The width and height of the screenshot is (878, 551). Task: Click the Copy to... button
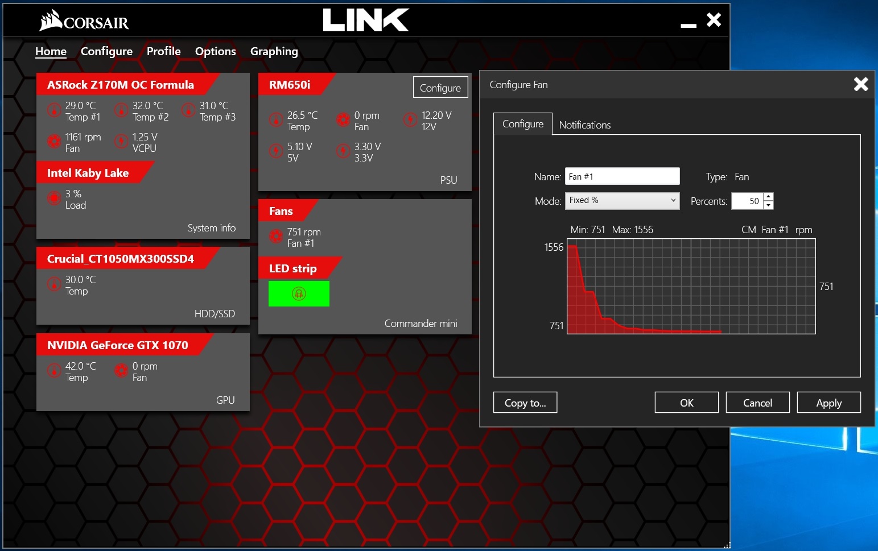pyautogui.click(x=525, y=403)
